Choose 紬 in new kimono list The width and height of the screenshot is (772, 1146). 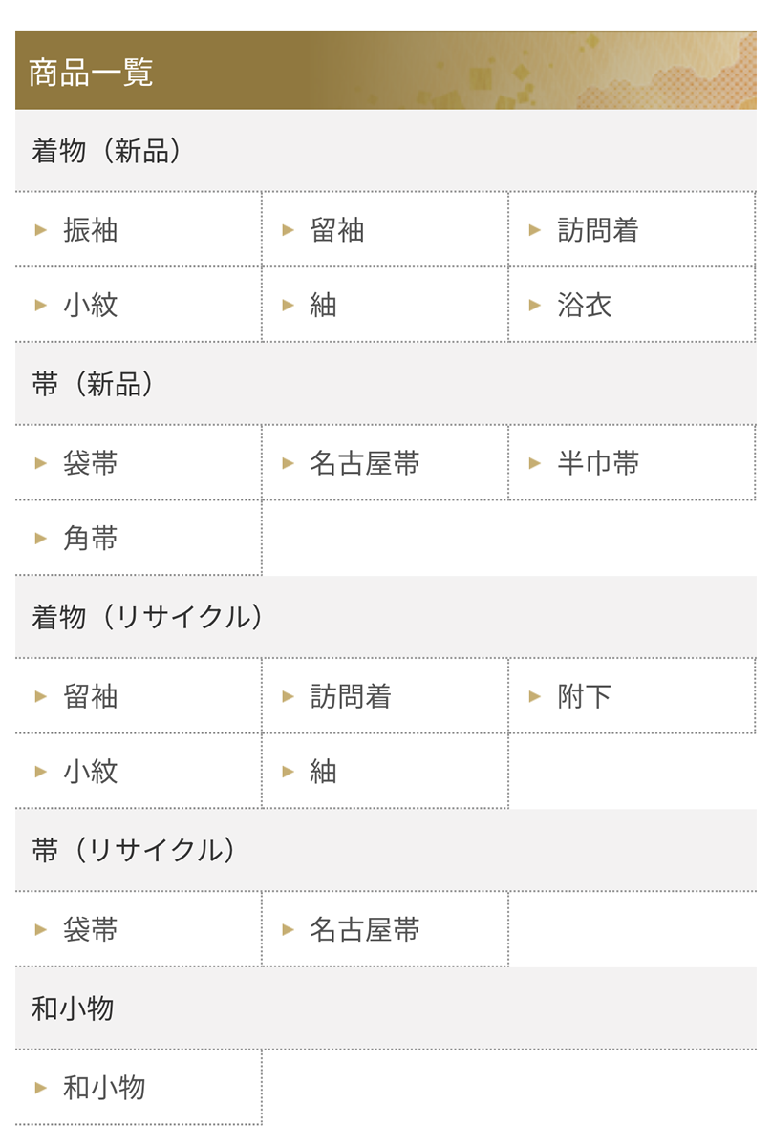(385, 305)
